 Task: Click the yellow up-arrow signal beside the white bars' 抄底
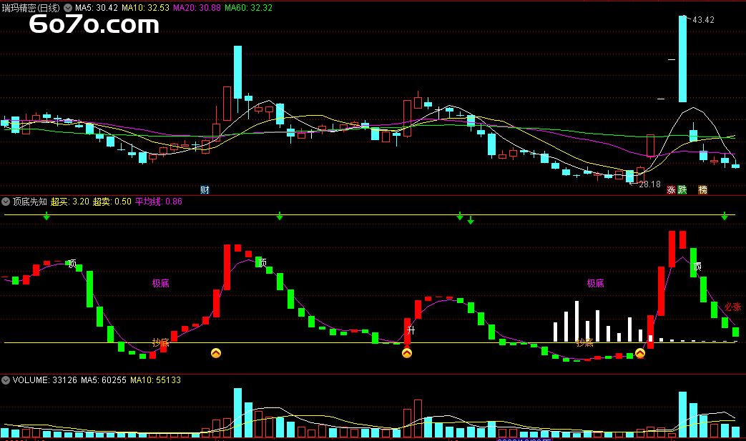click(x=640, y=353)
